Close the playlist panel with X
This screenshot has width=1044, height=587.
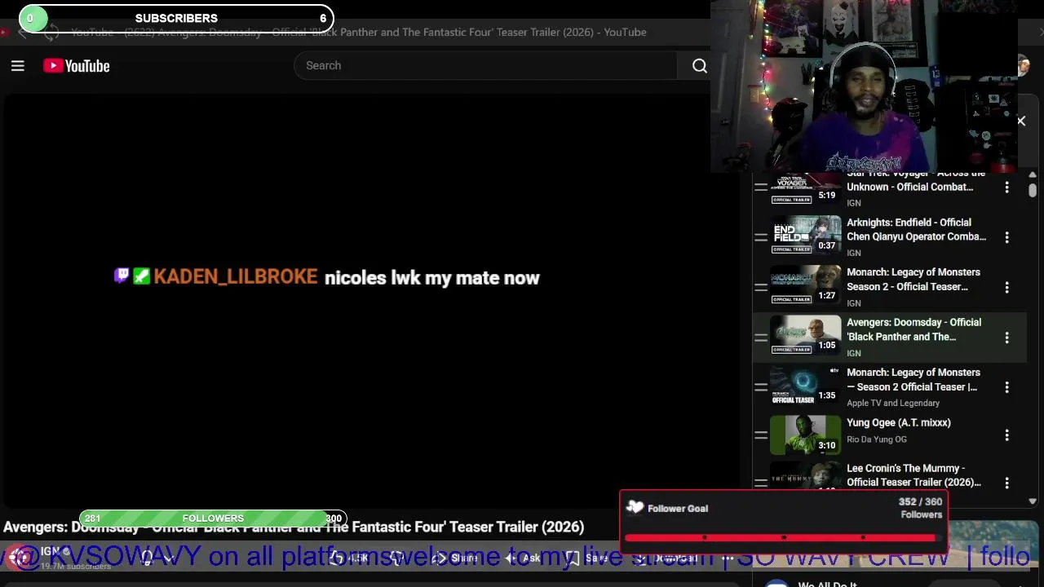pyautogui.click(x=1020, y=121)
